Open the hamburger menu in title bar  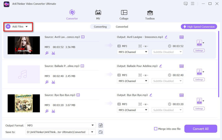(x=193, y=4)
